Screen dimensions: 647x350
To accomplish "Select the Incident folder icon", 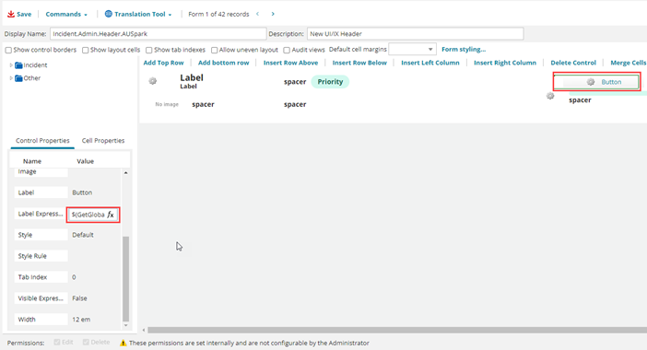I will click(x=18, y=65).
